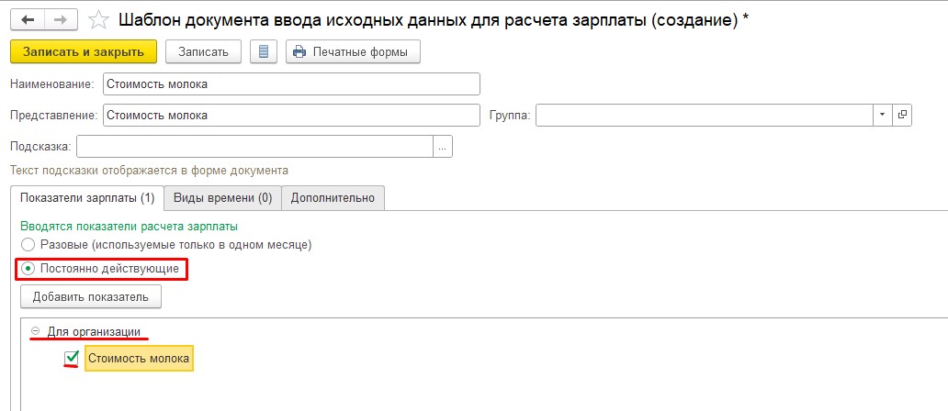Switch to Показатели зарплаты (1) tab

[x=87, y=197]
